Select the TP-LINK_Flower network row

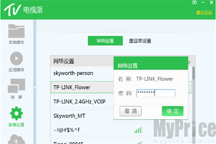click(82, 87)
